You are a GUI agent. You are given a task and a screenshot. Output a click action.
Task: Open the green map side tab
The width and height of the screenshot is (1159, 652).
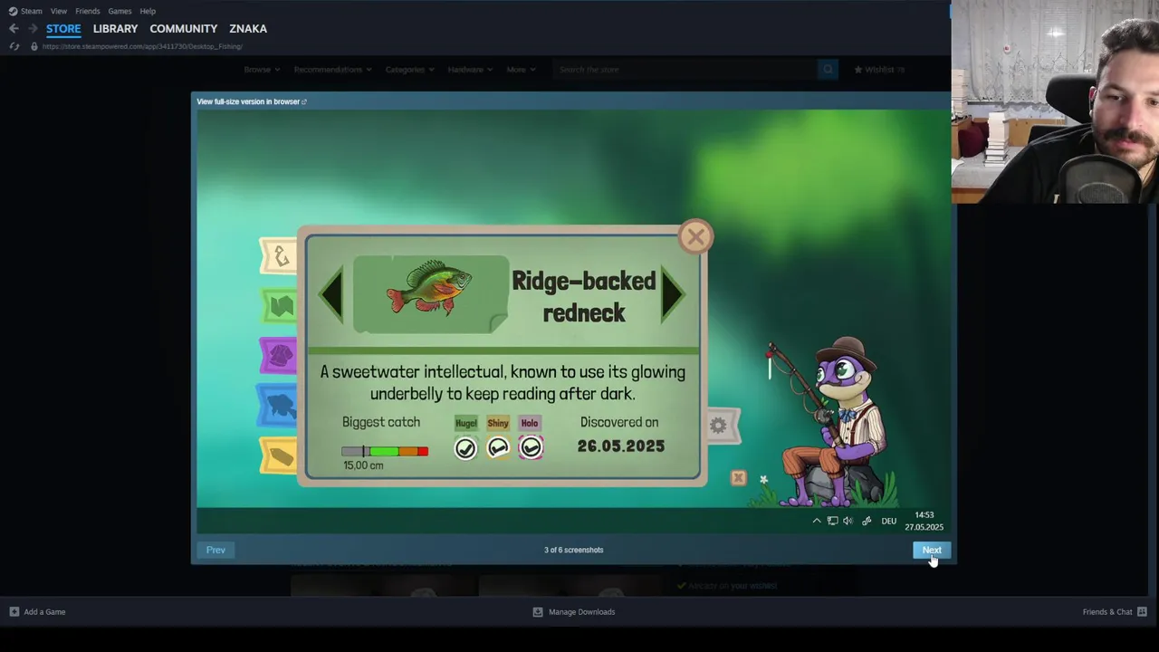[280, 306]
